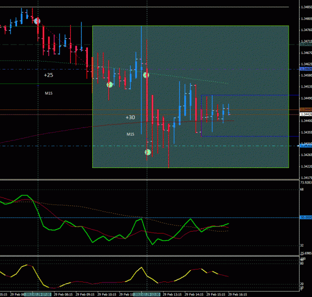Click the 68 level label in the indicator pane
Image resolution: width=312 pixels, height=297 pixels.
click(302, 189)
